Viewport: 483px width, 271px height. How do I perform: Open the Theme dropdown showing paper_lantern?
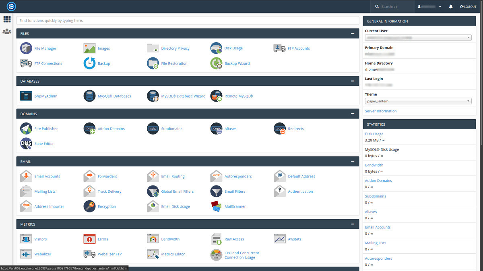point(418,101)
